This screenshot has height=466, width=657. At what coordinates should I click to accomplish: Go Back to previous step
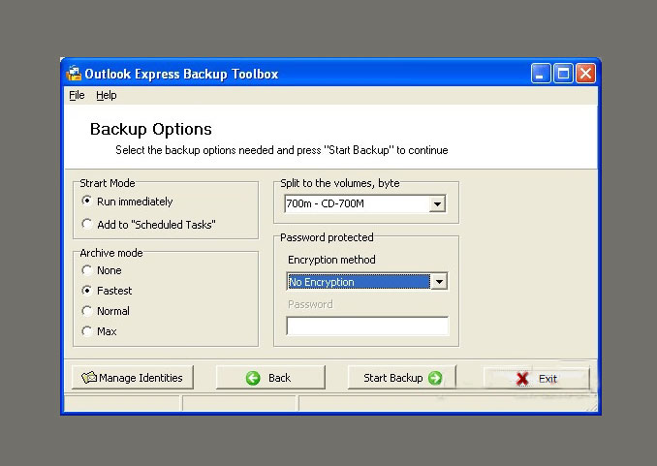[x=270, y=378]
